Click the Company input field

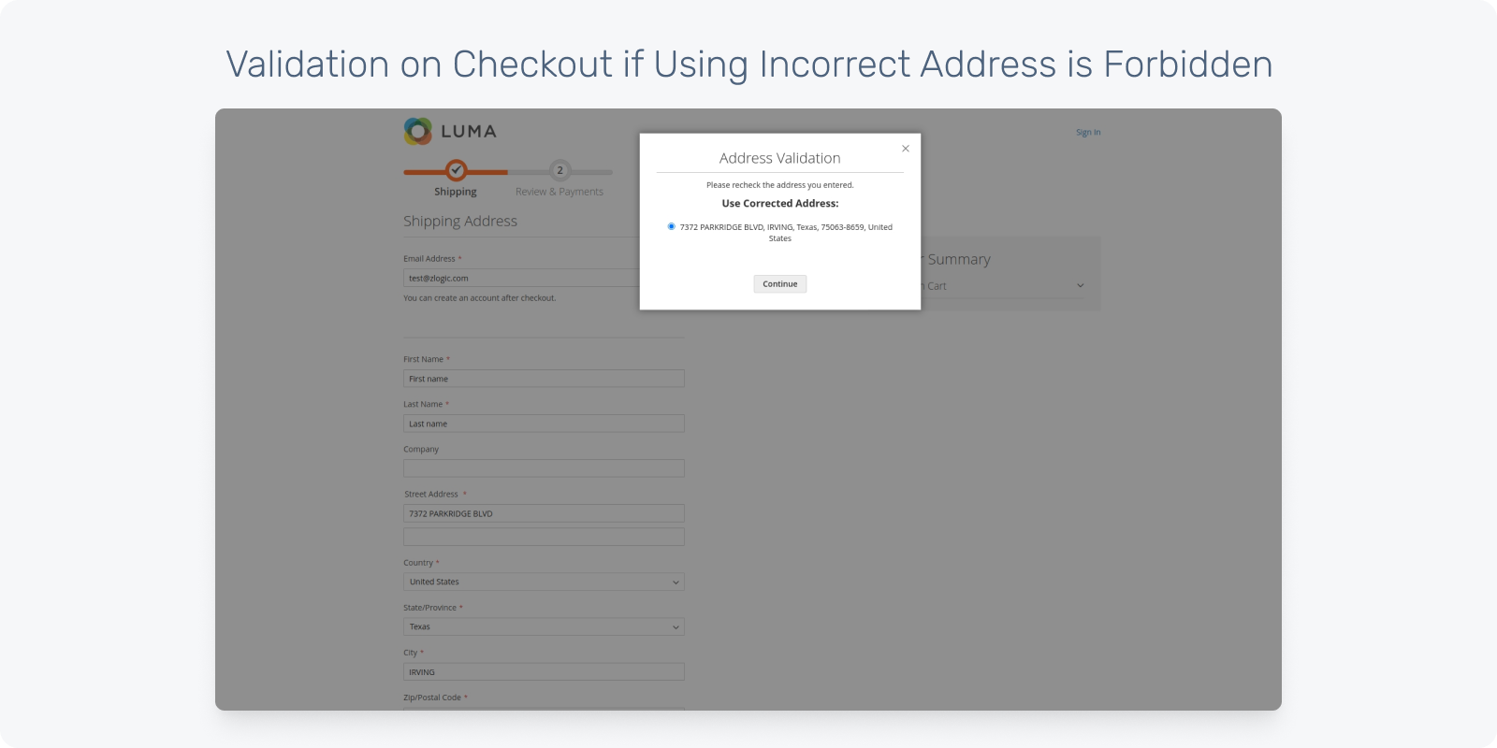point(544,468)
